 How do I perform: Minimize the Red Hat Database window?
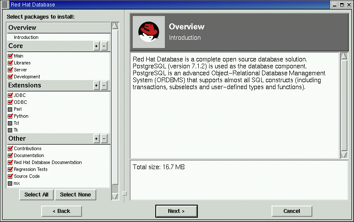[x=334, y=5]
